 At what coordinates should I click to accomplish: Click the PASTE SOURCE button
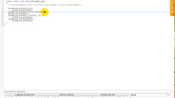pos(66,95)
